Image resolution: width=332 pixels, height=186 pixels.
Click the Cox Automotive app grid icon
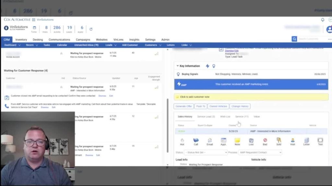point(34,20)
